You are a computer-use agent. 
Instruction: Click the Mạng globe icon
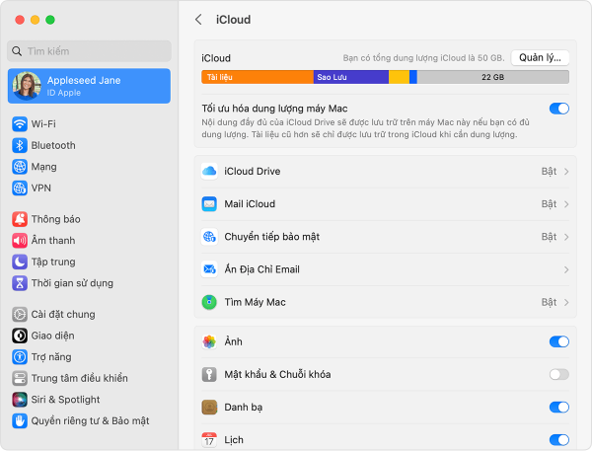point(20,167)
